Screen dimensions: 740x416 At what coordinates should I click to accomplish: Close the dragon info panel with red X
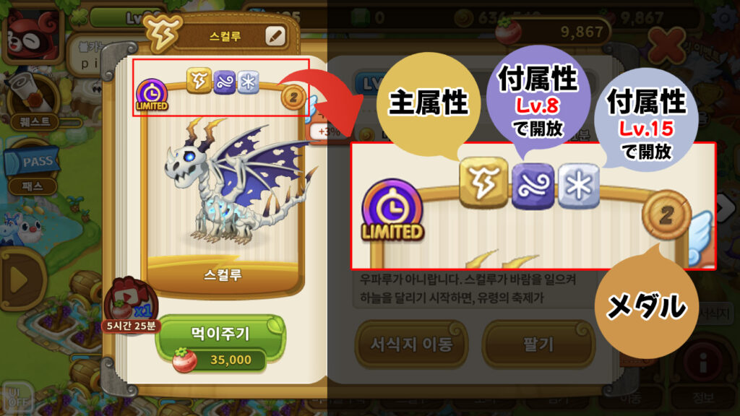point(666,45)
